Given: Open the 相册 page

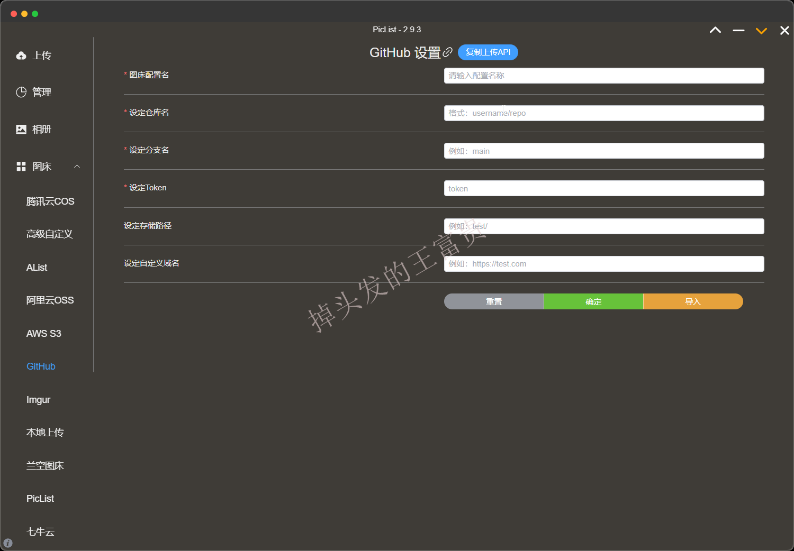Looking at the screenshot, I should point(42,129).
